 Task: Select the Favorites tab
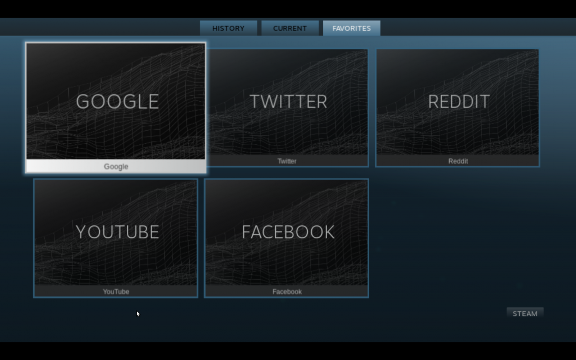(351, 28)
